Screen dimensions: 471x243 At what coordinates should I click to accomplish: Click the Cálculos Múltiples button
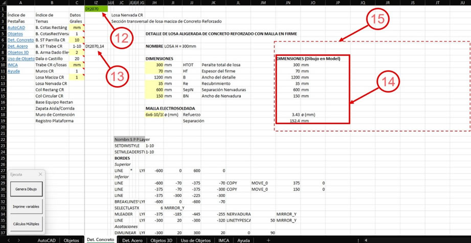[x=27, y=224]
